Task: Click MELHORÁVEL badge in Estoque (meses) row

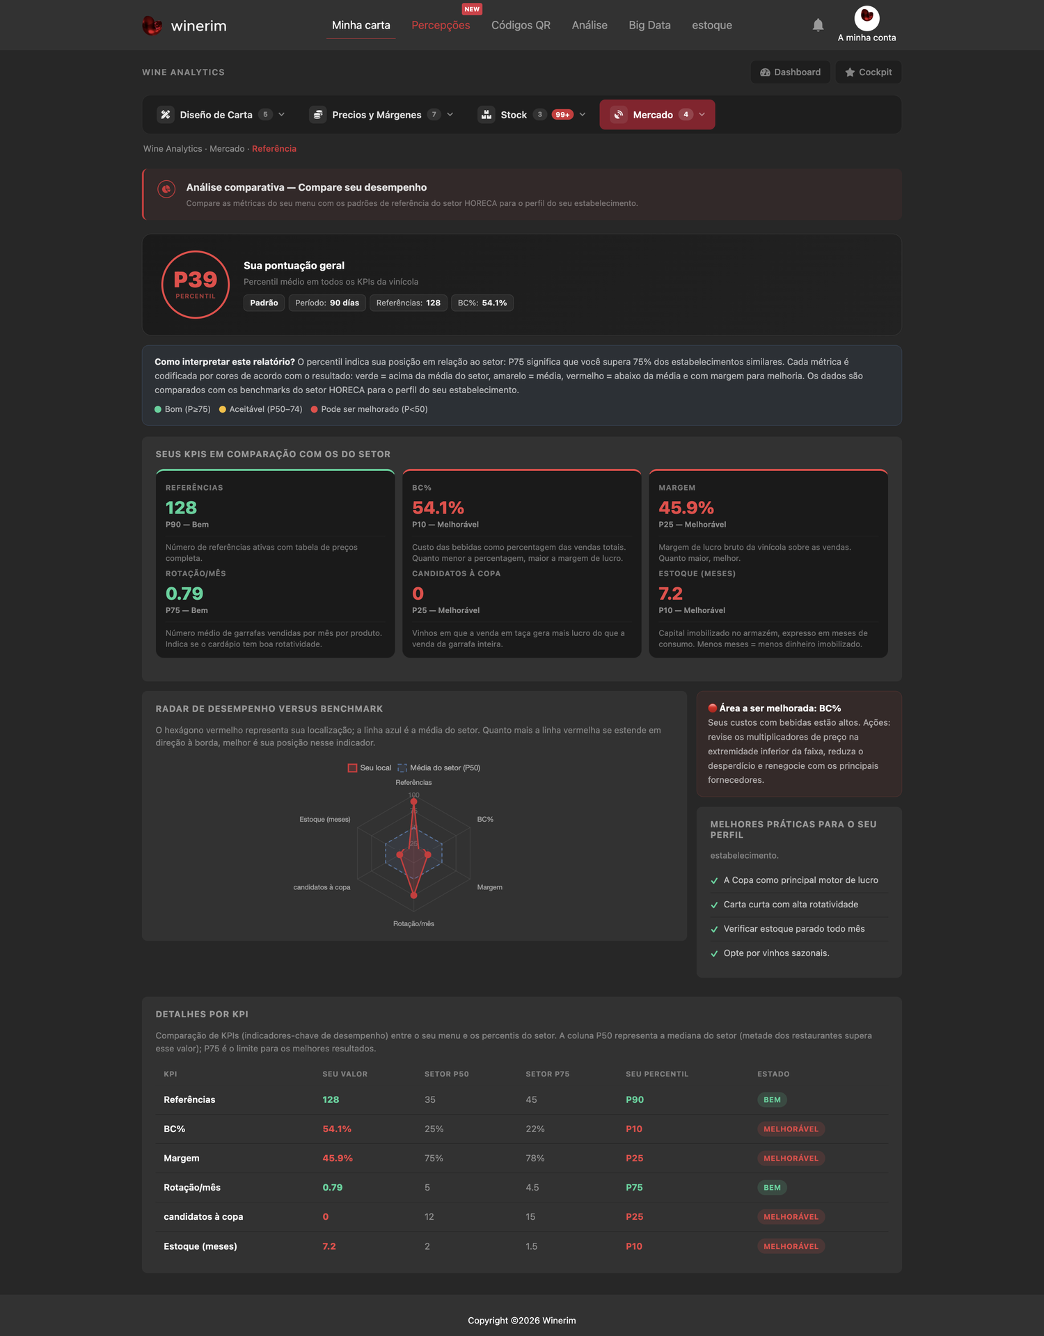Action: tap(791, 1246)
